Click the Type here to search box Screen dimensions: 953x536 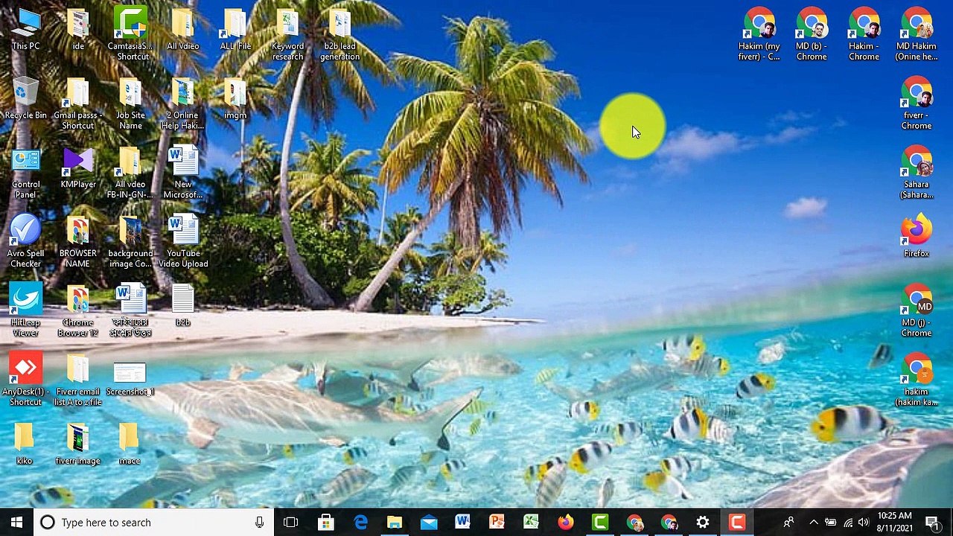tap(154, 523)
